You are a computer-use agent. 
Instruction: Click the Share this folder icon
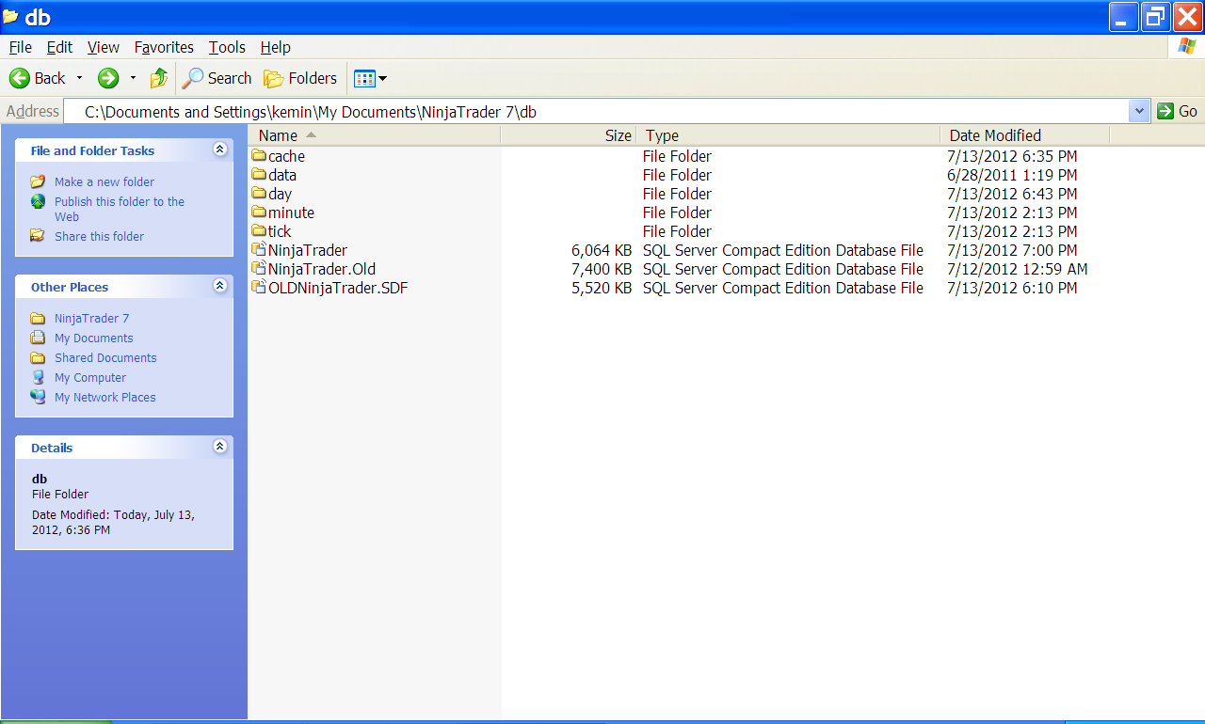(38, 236)
